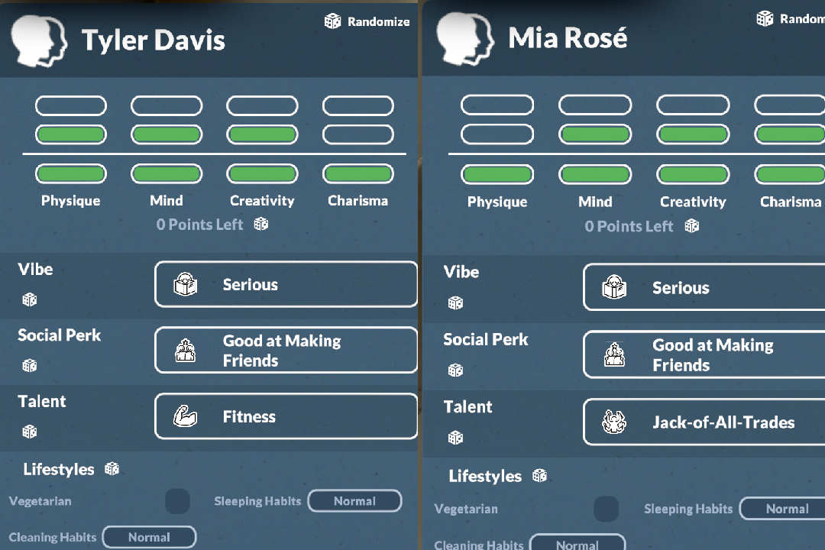This screenshot has width=825, height=550.
Task: Randomize Lifestyles for Tyler Davis
Action: [x=112, y=468]
